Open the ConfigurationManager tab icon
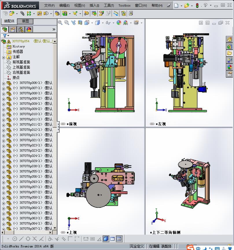 coord(21,30)
